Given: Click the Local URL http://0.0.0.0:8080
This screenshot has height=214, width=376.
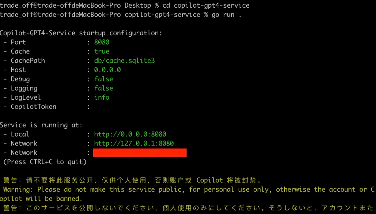Looking at the screenshot, I should click(x=130, y=134).
